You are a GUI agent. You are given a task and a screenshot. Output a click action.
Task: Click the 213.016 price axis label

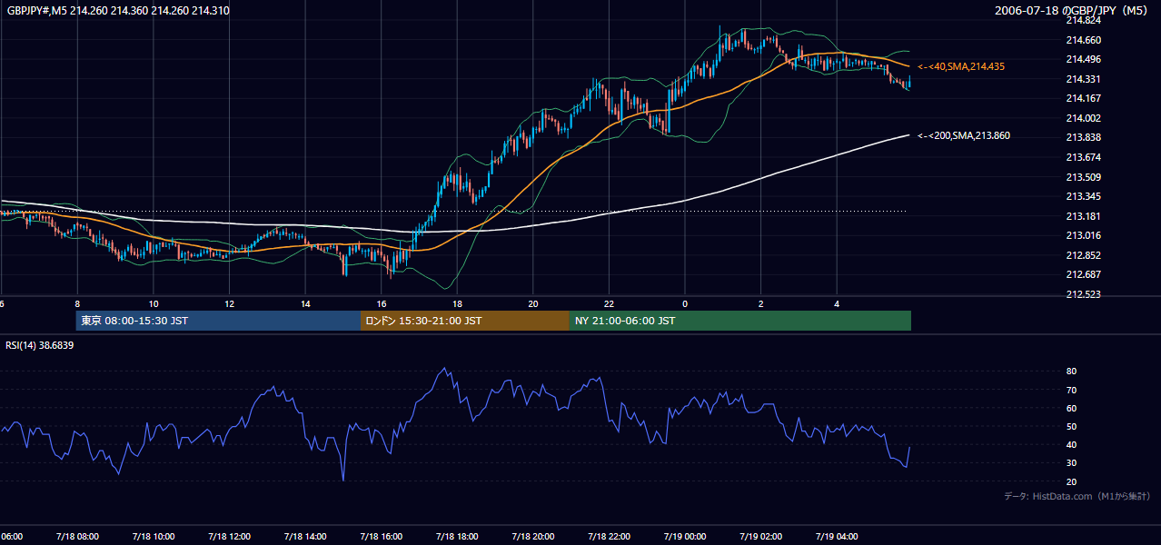(1083, 235)
